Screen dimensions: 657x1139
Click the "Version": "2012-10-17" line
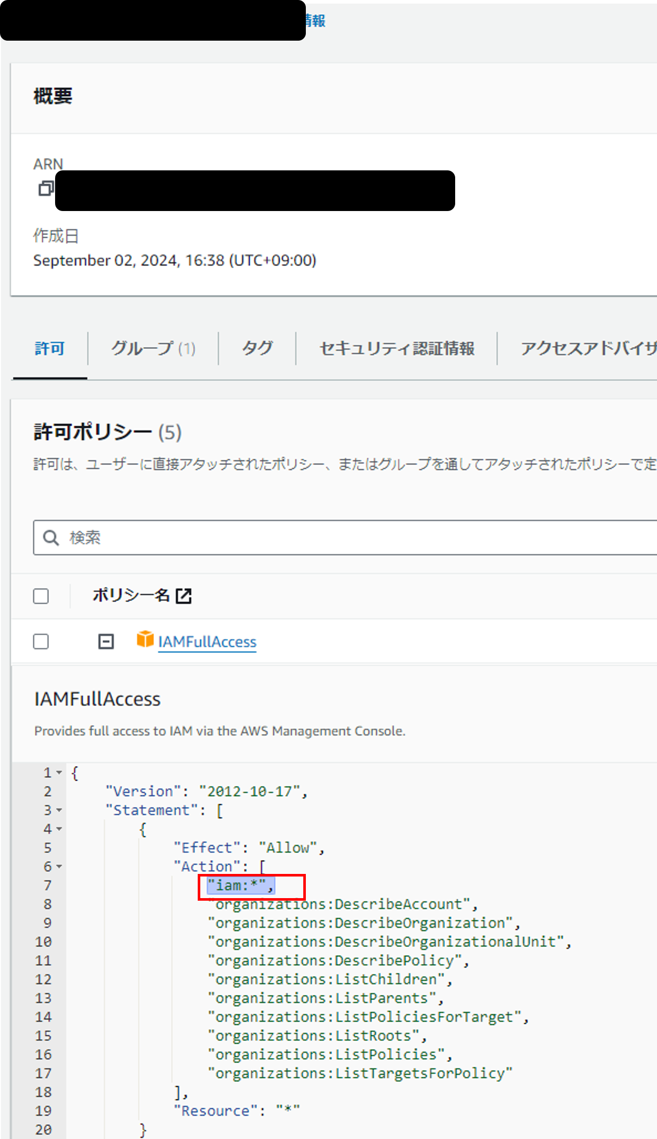tap(206, 792)
